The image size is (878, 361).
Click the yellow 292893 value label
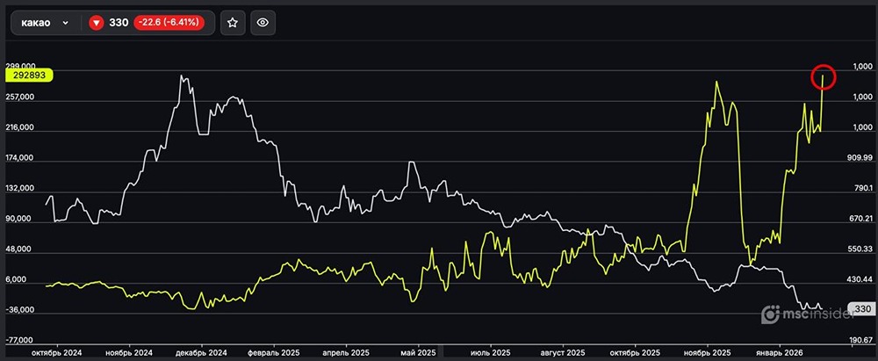(29, 76)
